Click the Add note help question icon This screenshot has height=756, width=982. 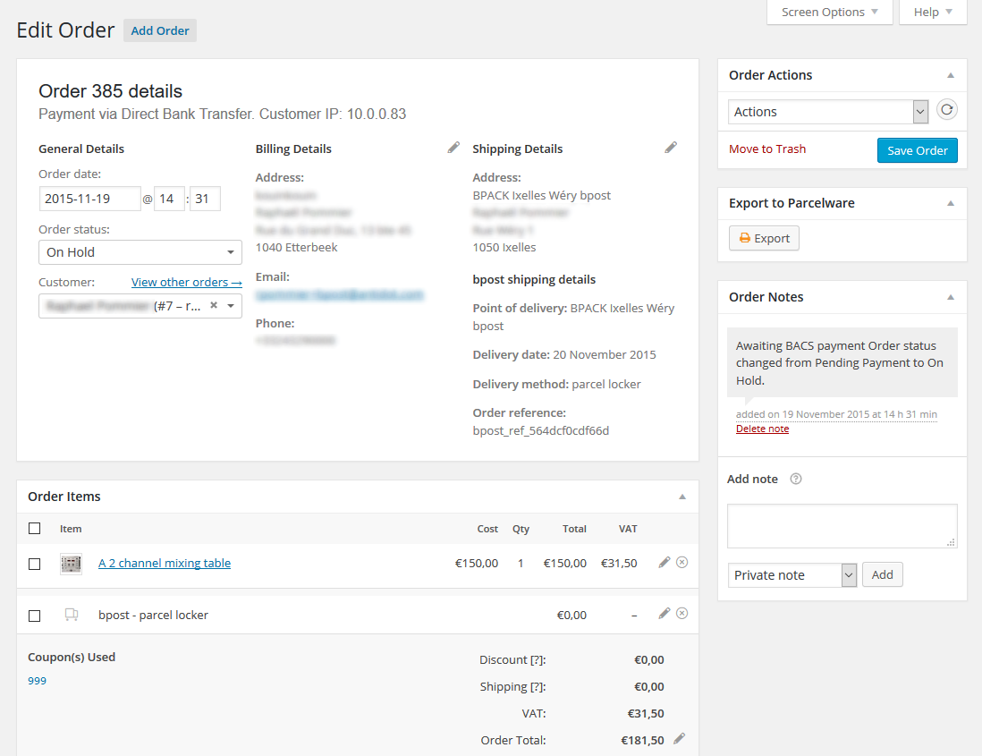(796, 479)
